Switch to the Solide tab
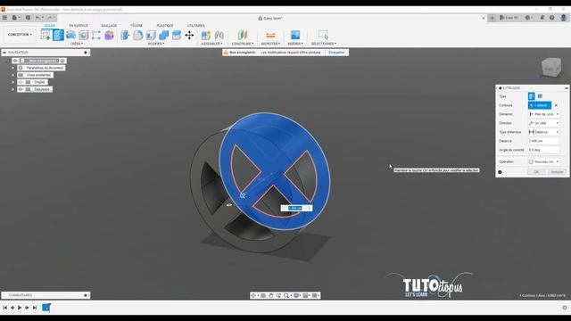 pyautogui.click(x=50, y=26)
